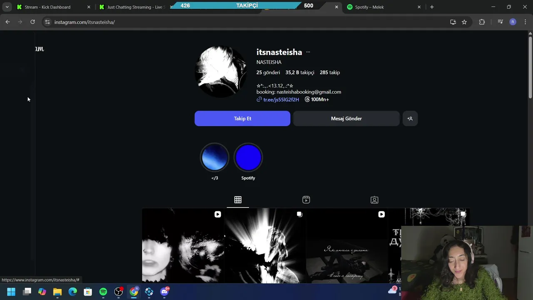Close the Spotify – Melek tab
Viewport: 533px width, 300px height.
coord(419,7)
